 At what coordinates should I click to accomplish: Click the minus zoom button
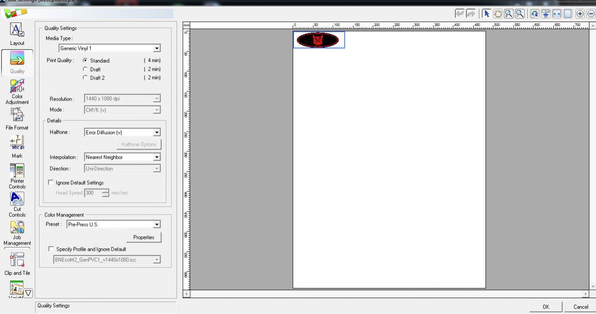(591, 14)
